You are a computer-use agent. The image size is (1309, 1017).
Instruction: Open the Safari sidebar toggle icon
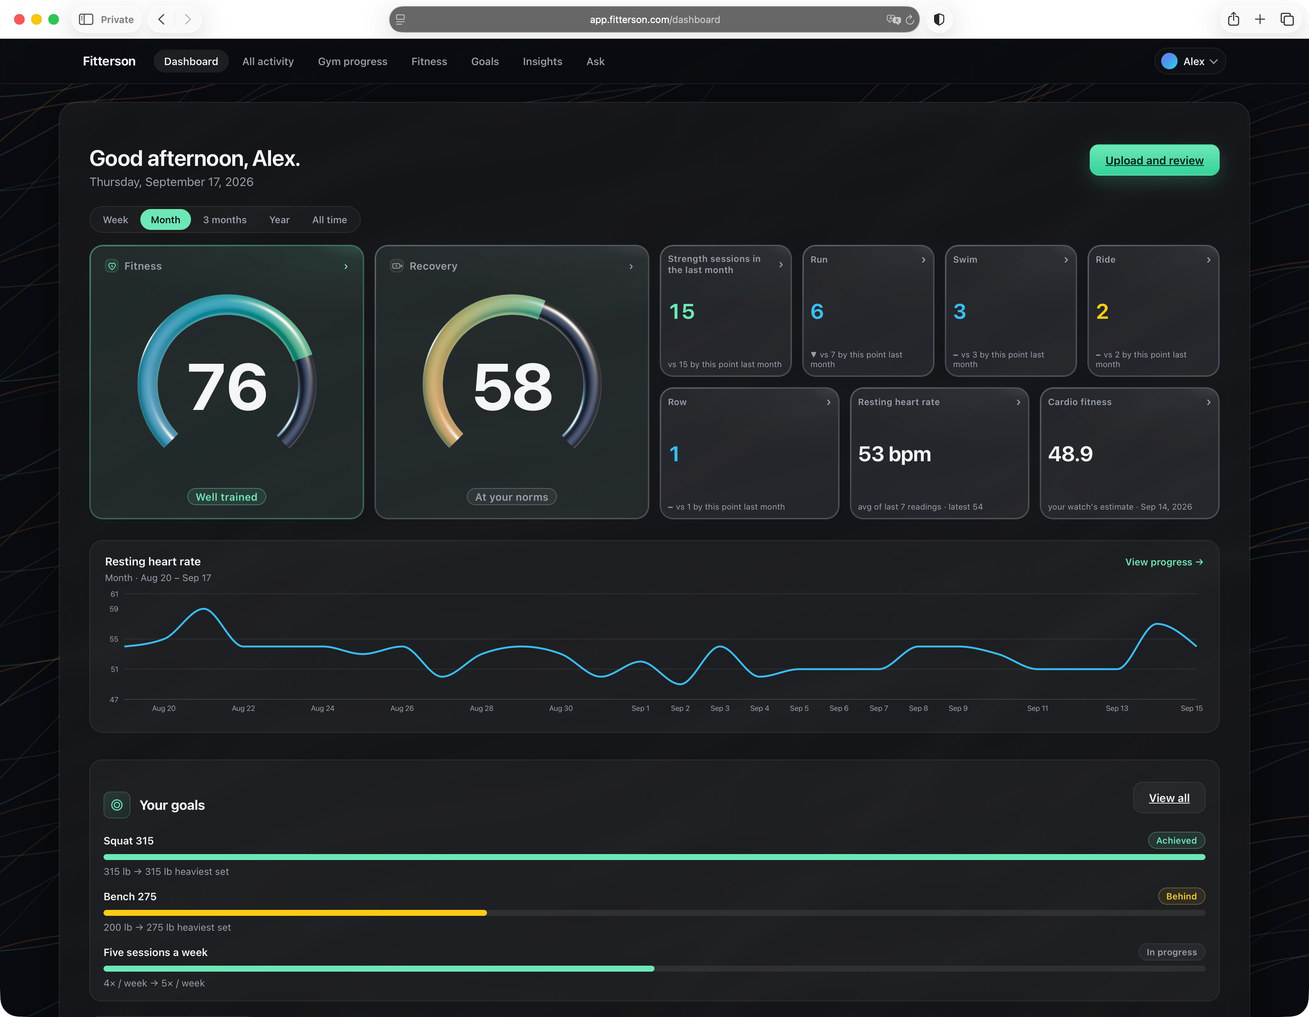click(86, 19)
